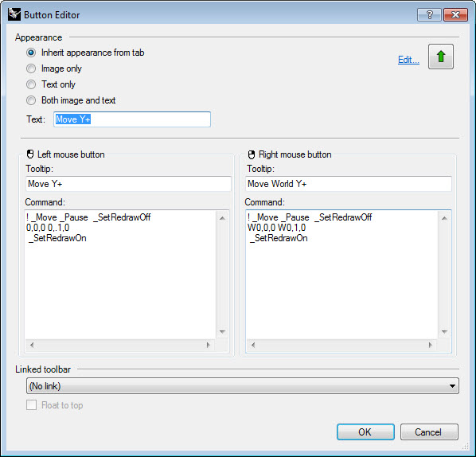Click the right mouse Tooltip field
Image resolution: width=476 pixels, height=457 pixels.
[348, 184]
